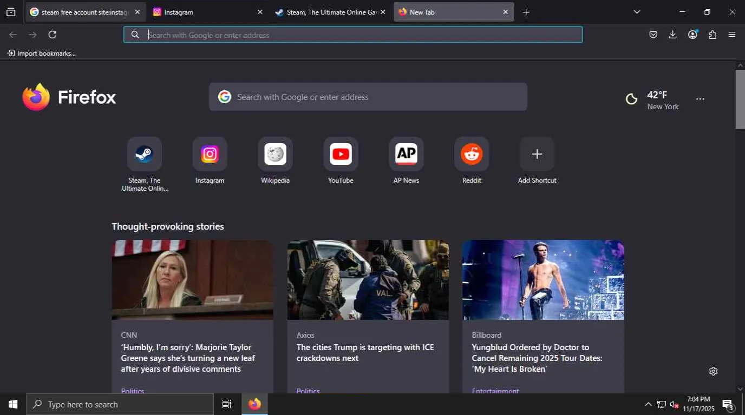Screen dimensions: 745x415
Task: Go back to the previous page
Action: 13,35
